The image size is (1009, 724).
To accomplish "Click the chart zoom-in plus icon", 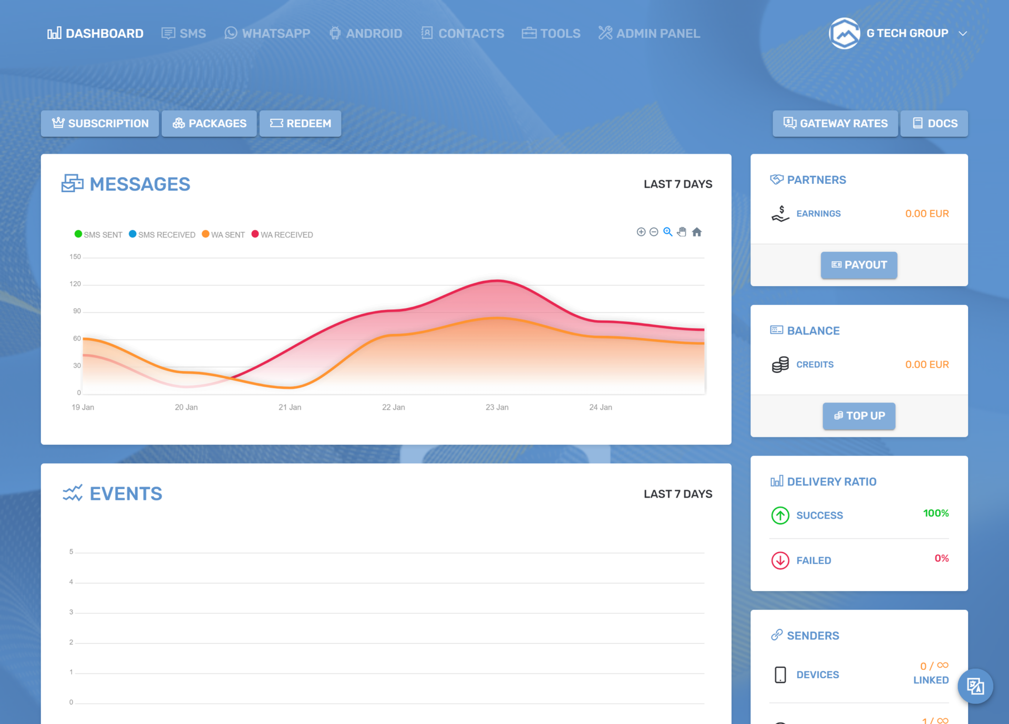I will click(641, 232).
